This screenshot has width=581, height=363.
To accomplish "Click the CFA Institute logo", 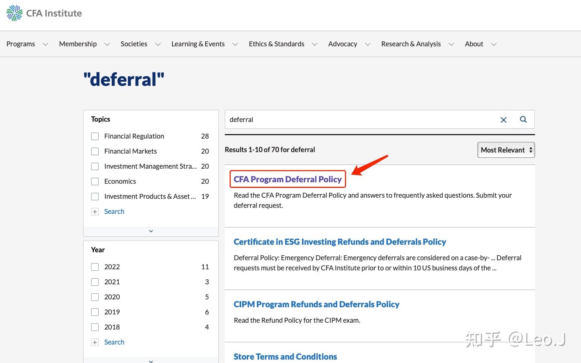I will 44,13.
